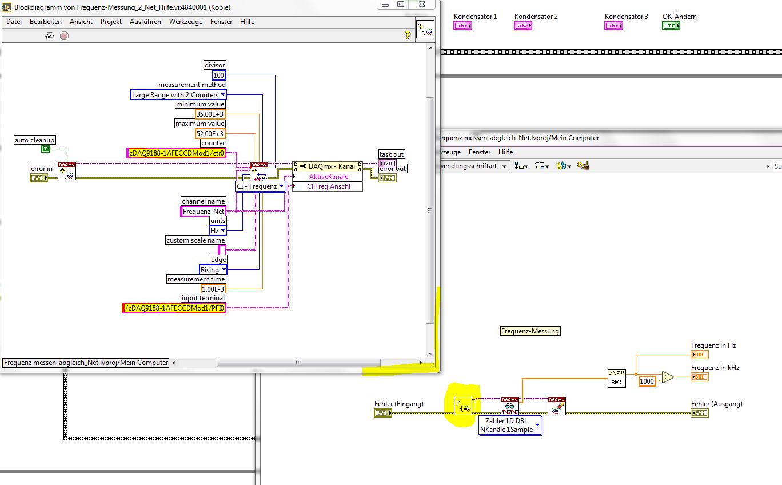Click the abort execution stop button
Image resolution: width=782 pixels, height=485 pixels.
tap(64, 35)
